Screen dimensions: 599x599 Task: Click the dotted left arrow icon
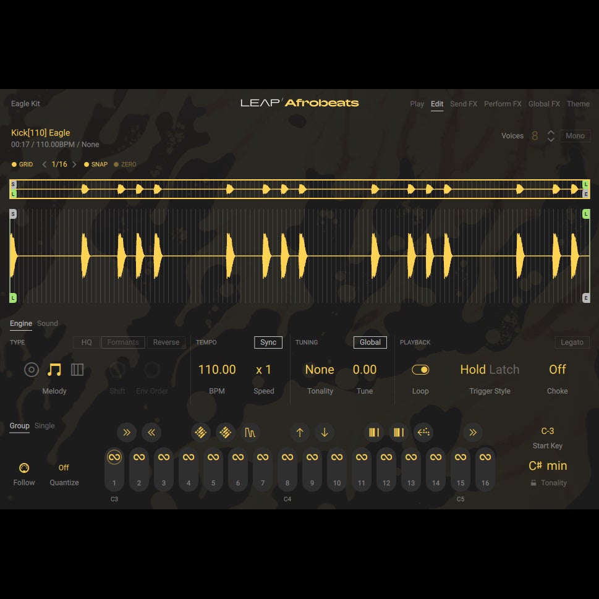click(423, 433)
